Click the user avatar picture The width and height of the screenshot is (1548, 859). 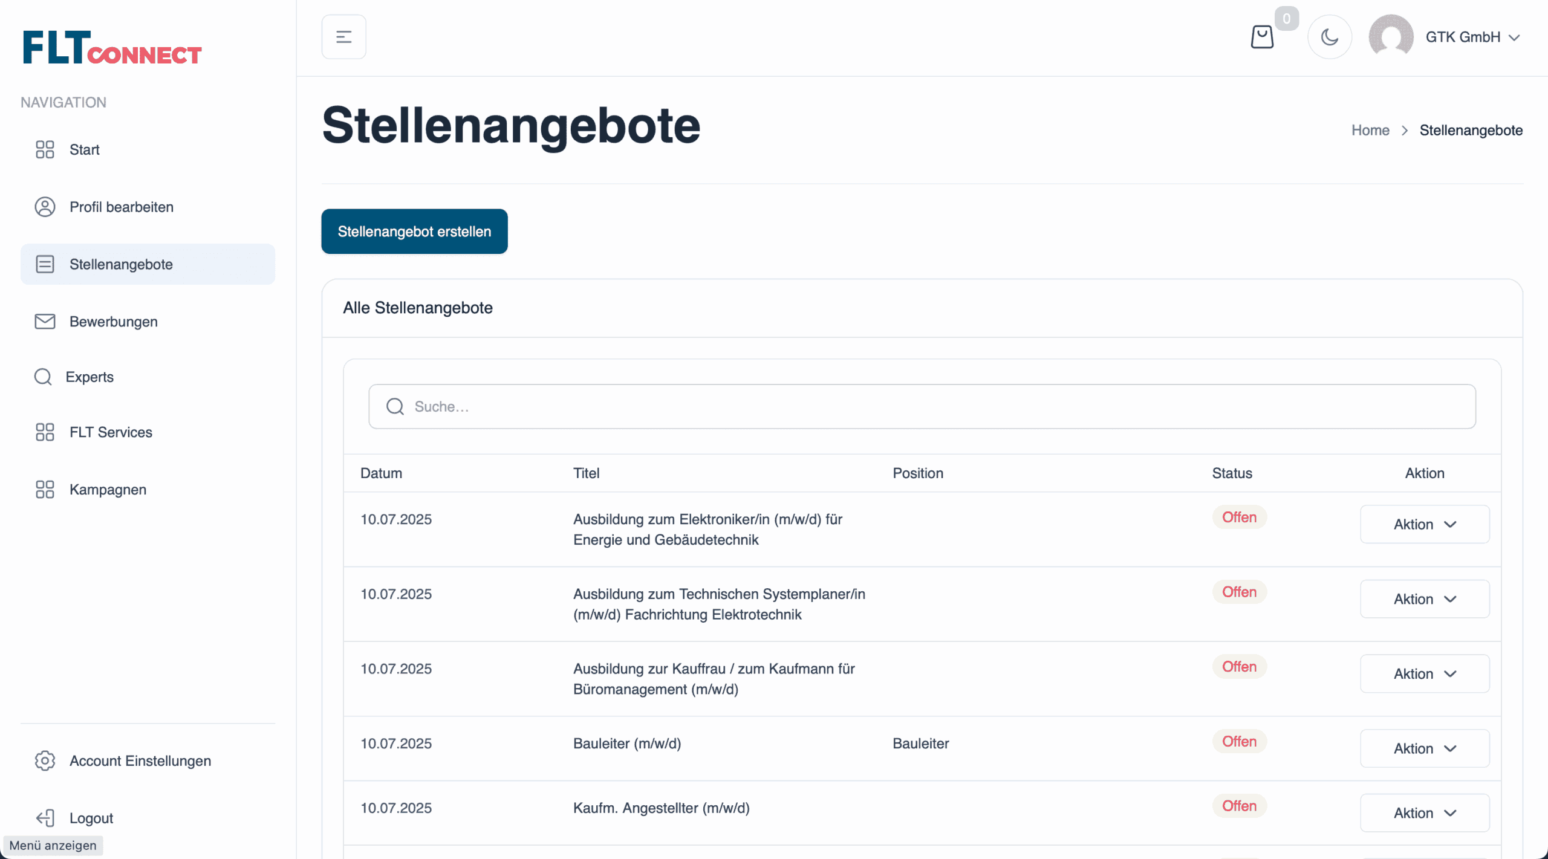coord(1391,37)
